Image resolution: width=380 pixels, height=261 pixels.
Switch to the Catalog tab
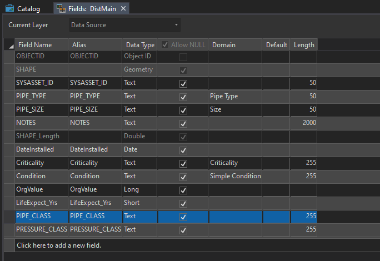point(28,8)
